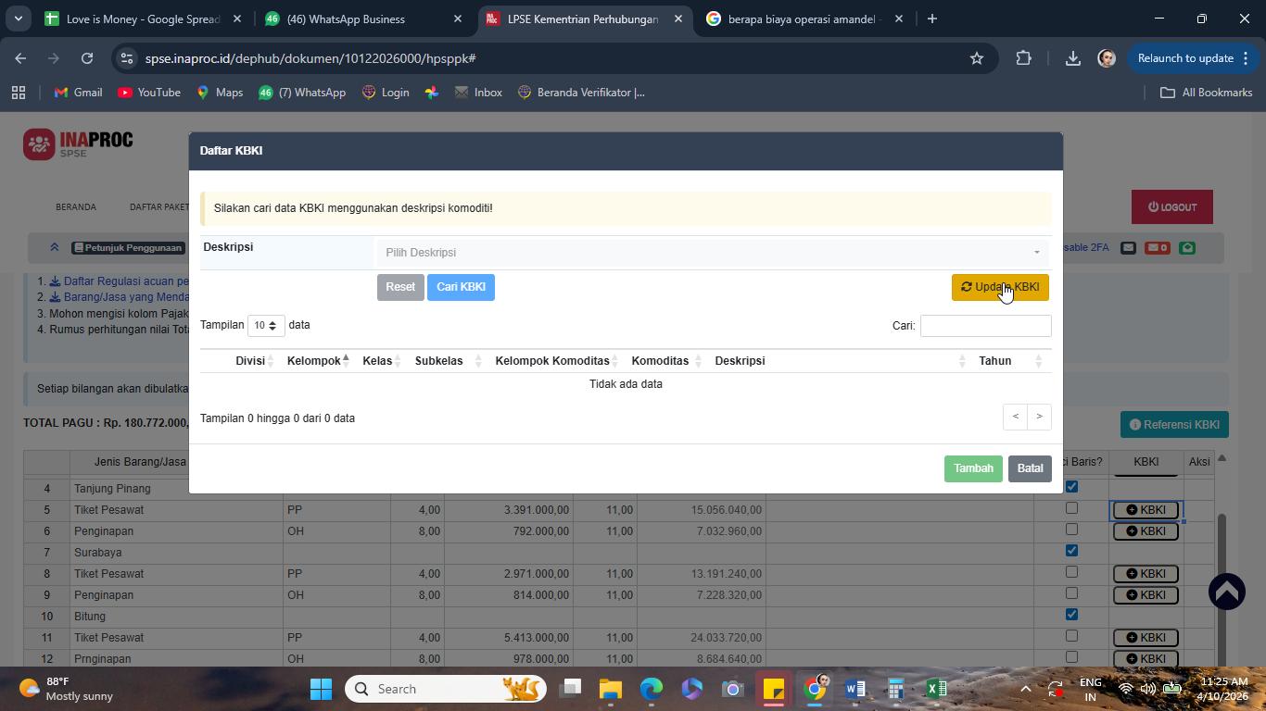Show hidden system tray icons

[x=1025, y=689]
